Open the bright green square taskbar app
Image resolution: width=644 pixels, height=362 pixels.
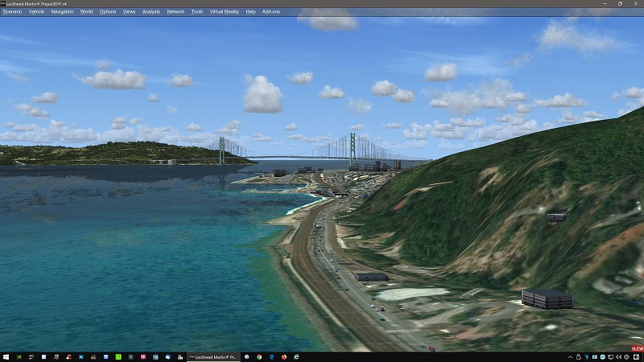pyautogui.click(x=118, y=357)
